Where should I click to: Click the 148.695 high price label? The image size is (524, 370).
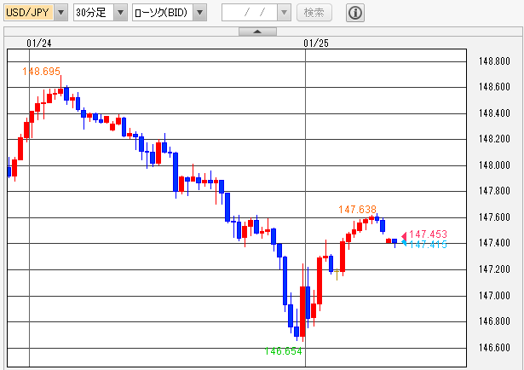tap(41, 72)
